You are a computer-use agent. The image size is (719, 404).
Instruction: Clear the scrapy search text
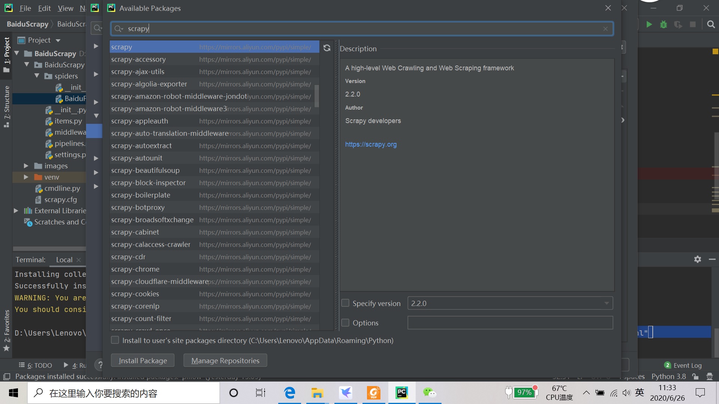[x=605, y=29]
